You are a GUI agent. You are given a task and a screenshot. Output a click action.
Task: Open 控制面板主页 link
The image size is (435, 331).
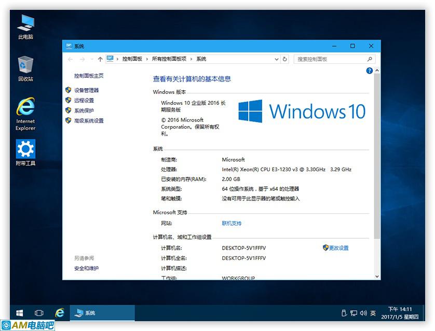(89, 76)
